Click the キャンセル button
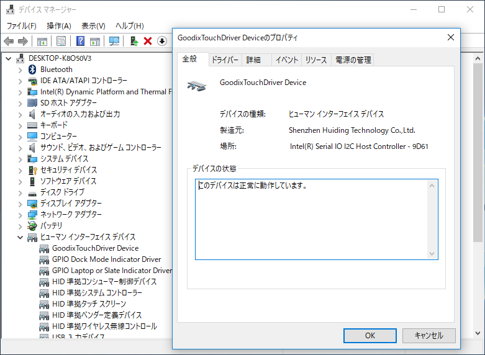 [x=428, y=336]
